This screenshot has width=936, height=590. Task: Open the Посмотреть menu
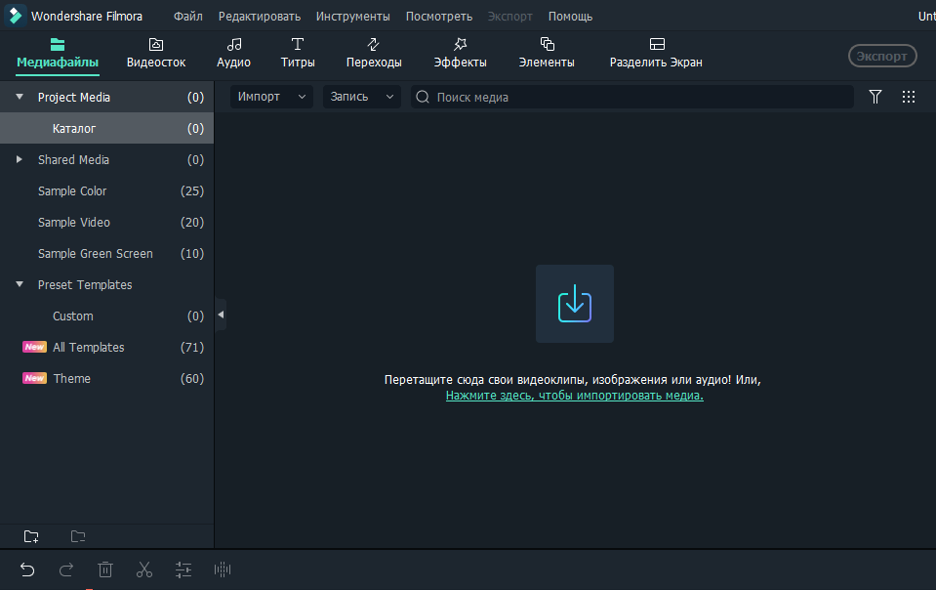pos(439,17)
